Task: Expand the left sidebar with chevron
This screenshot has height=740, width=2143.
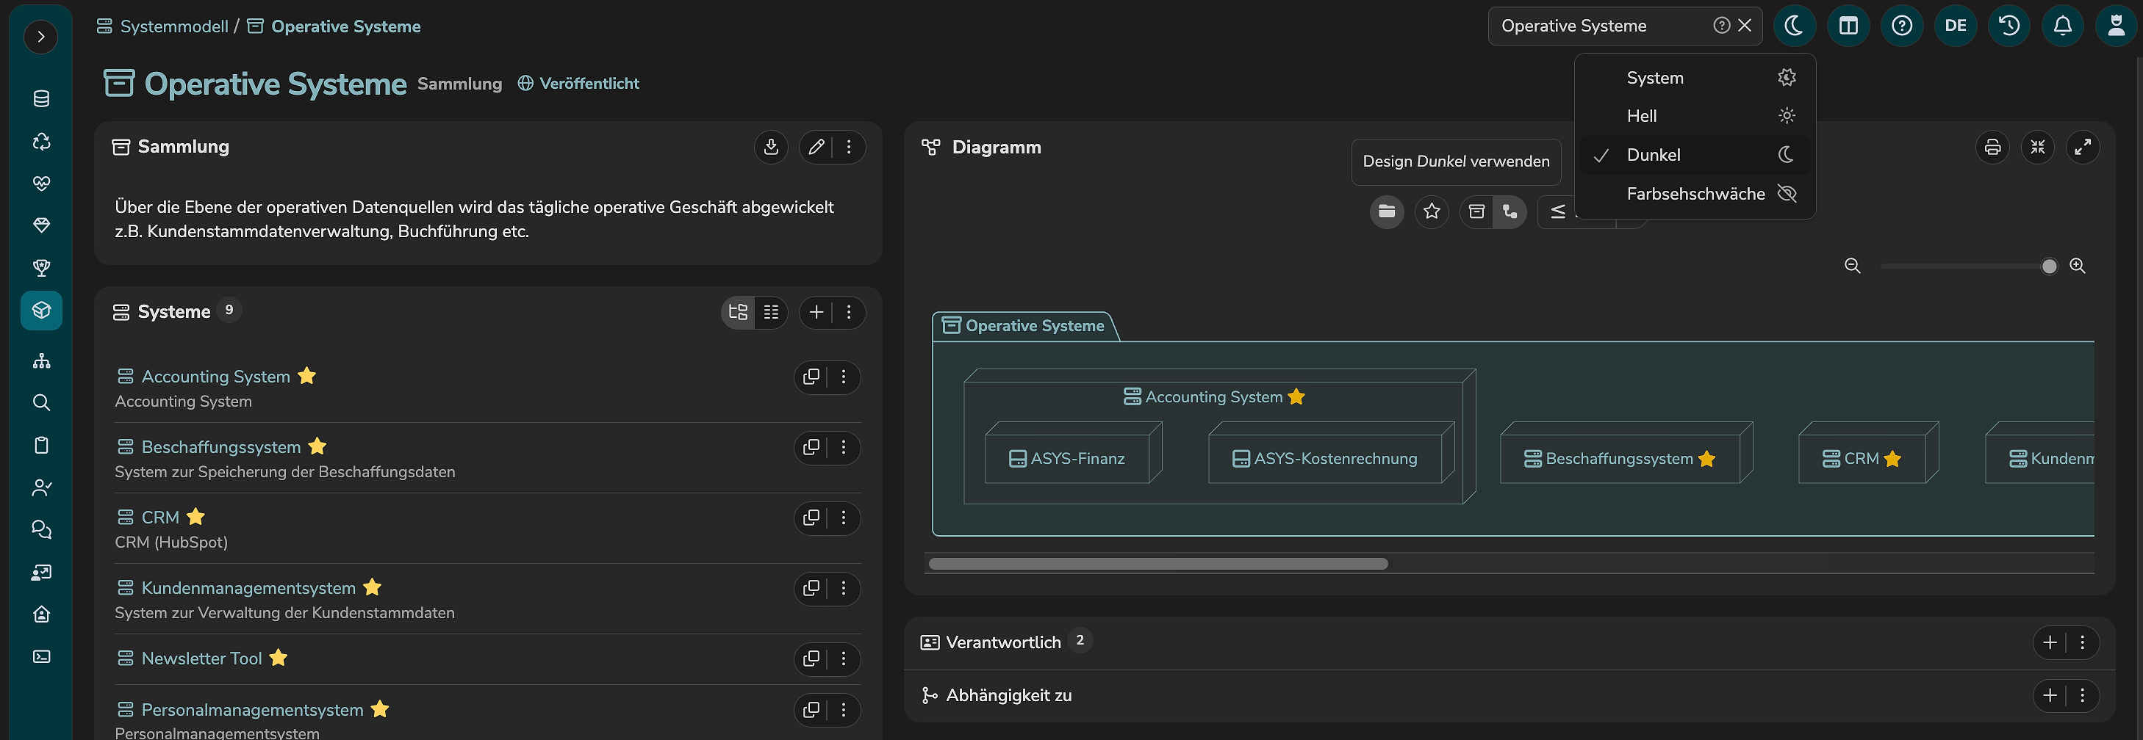Action: point(40,37)
